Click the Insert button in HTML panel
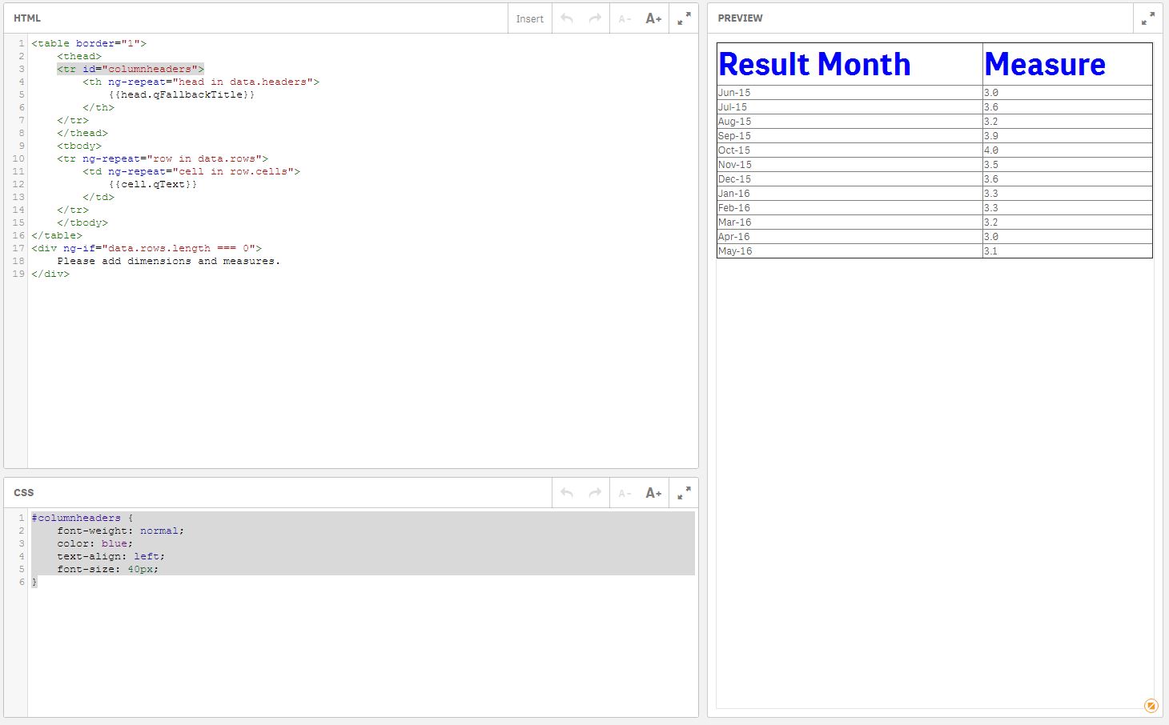The image size is (1169, 725). point(529,18)
